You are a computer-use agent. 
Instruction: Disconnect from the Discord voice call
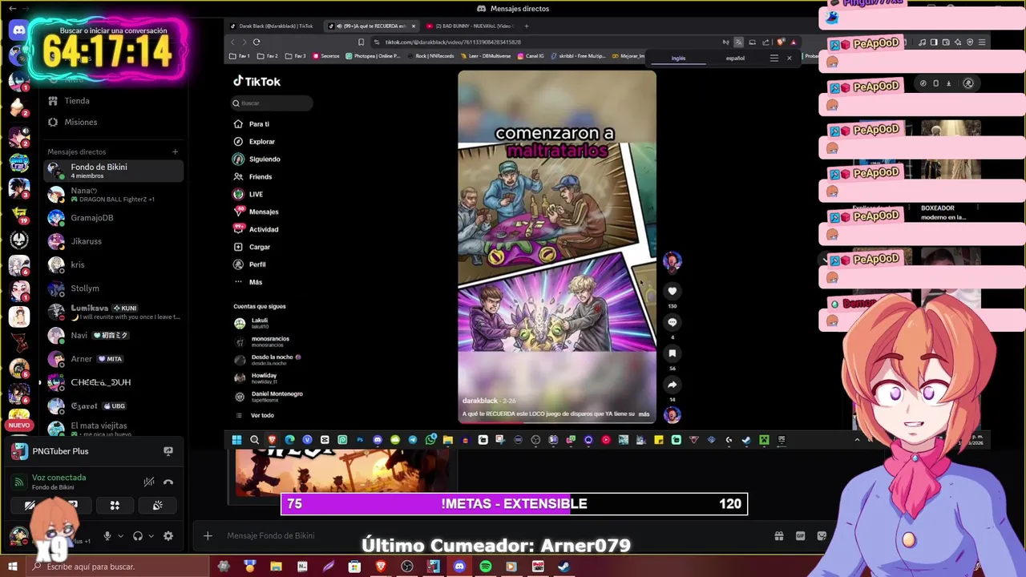point(168,482)
